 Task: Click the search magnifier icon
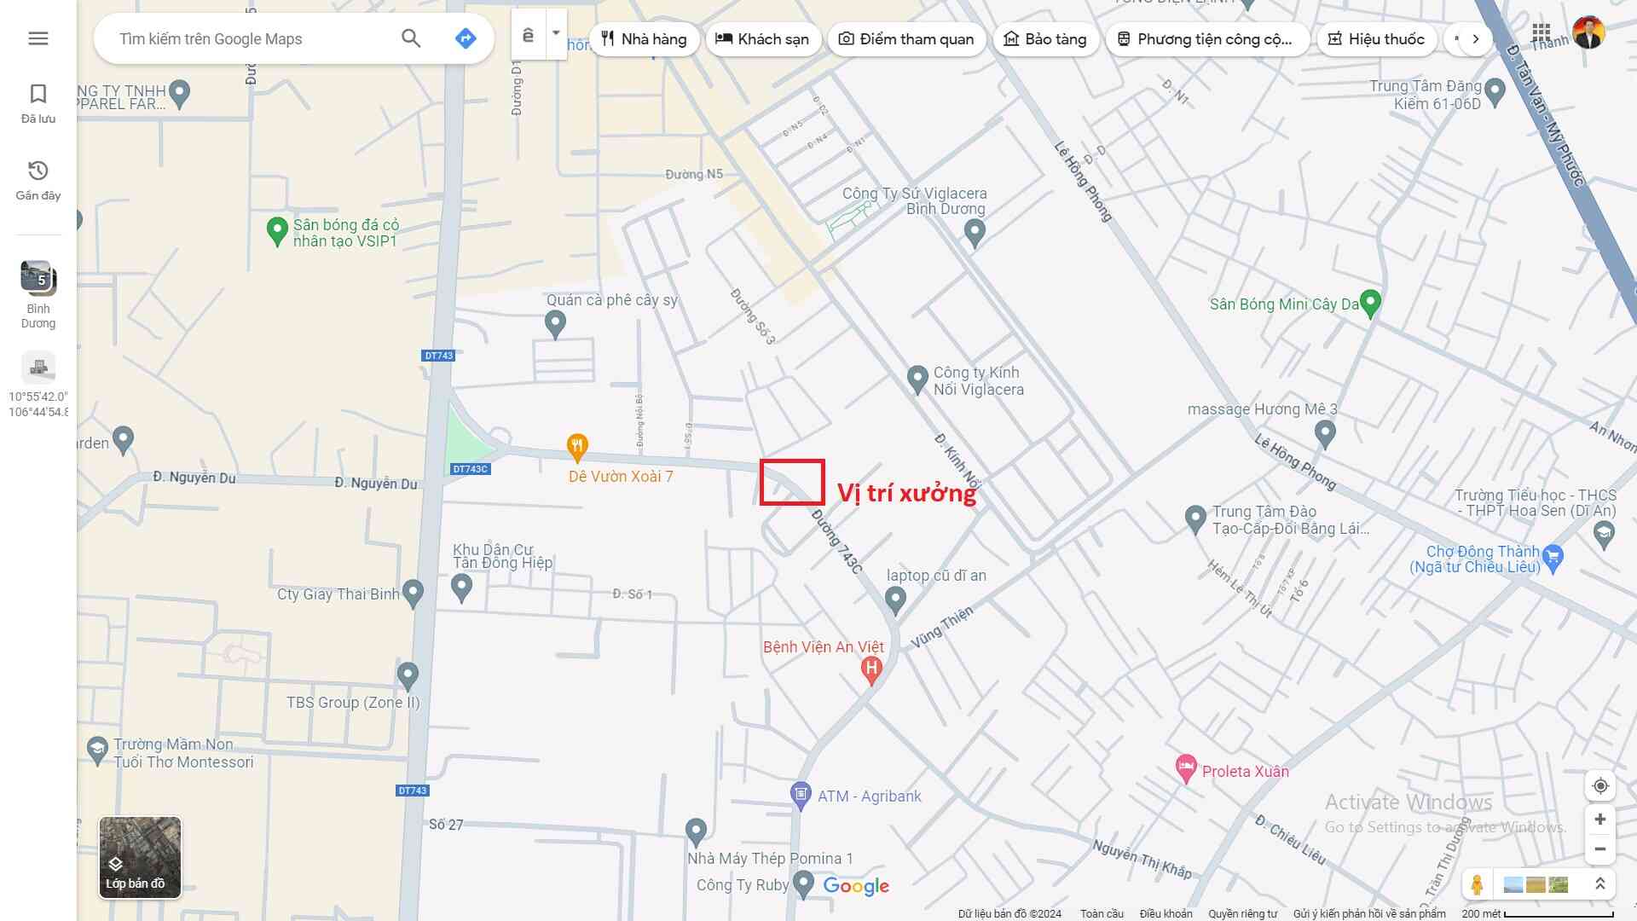click(x=411, y=38)
